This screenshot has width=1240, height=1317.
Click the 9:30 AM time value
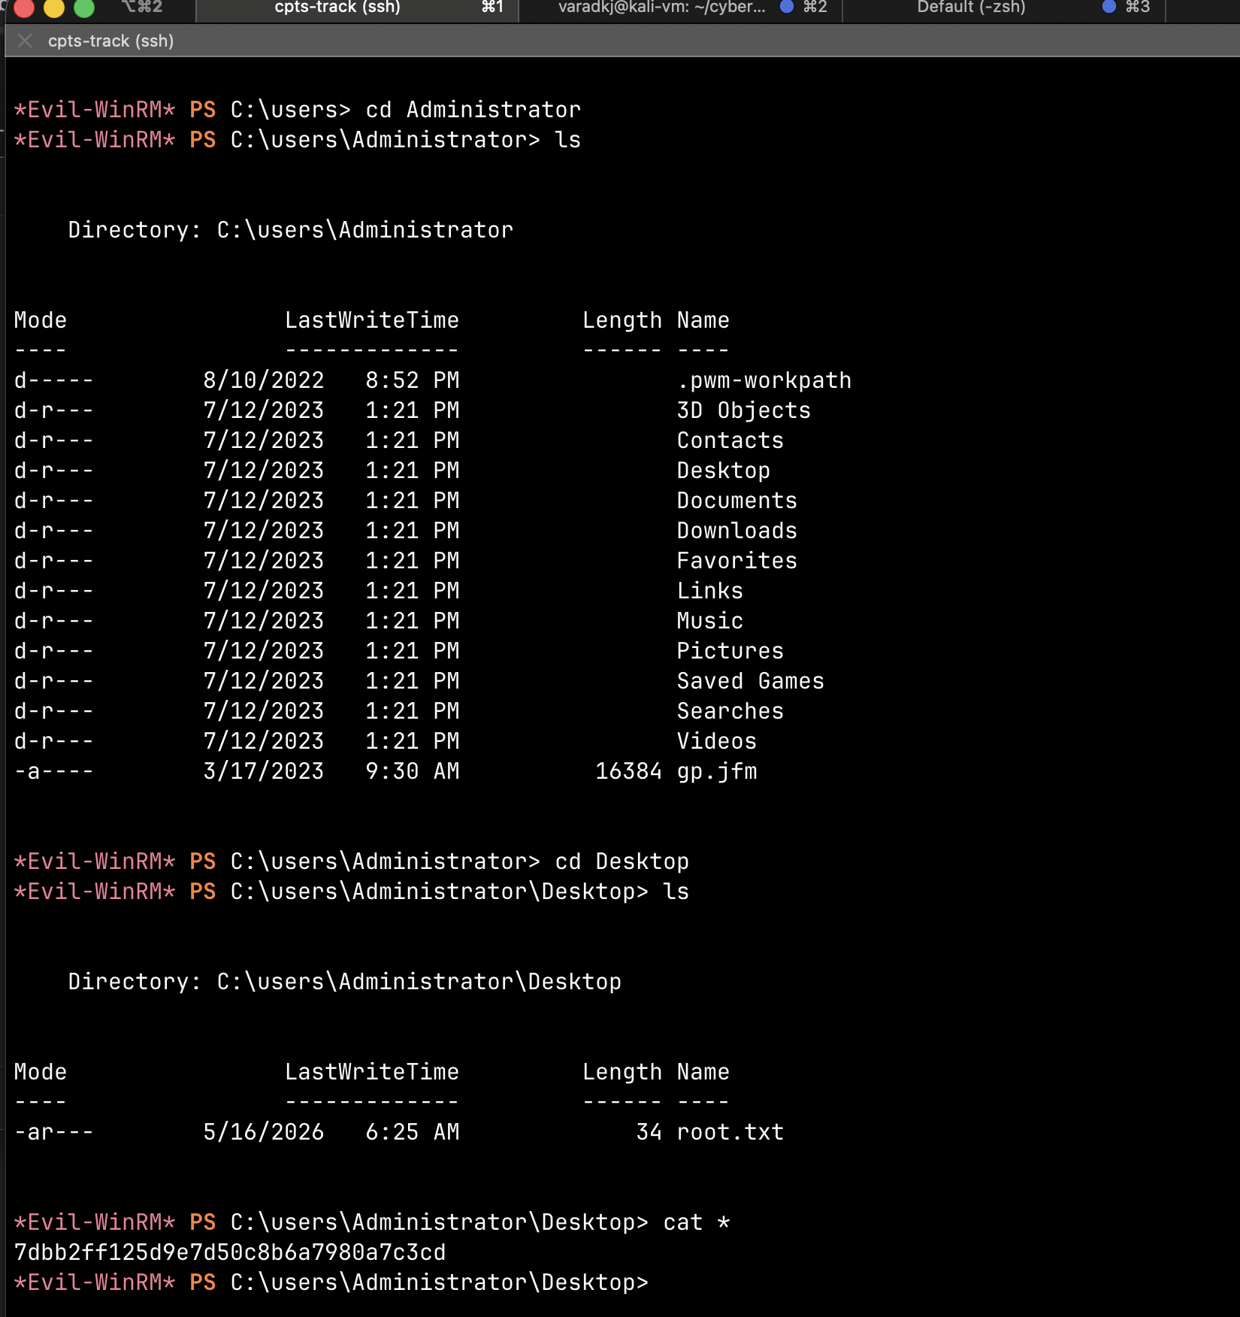pos(413,771)
